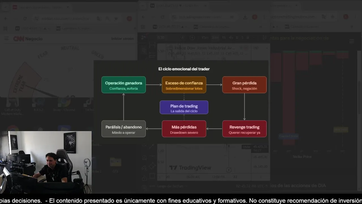
Task: Open CNN Negocio hamburger menu
Action: click(x=6, y=39)
